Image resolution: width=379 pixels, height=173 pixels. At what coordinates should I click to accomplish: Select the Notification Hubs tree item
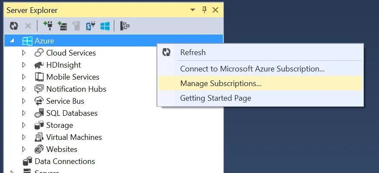[76, 89]
